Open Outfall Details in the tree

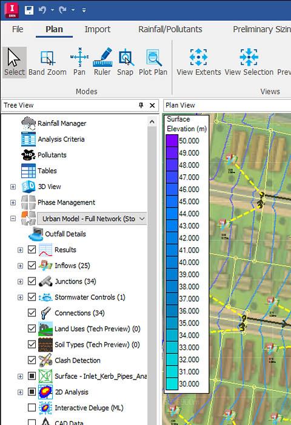pyautogui.click(x=65, y=234)
